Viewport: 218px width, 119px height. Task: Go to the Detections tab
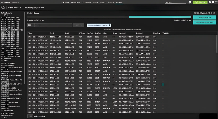pyautogui.click(x=87, y=2)
